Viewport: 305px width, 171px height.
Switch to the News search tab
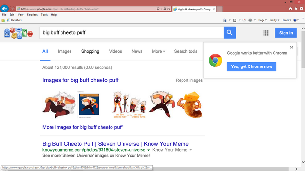tap(137, 51)
